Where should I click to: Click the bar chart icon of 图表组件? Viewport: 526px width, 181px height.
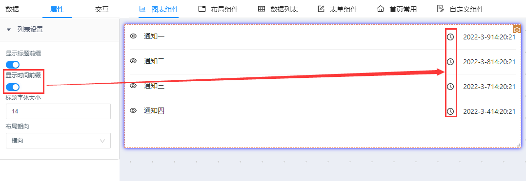click(x=142, y=9)
